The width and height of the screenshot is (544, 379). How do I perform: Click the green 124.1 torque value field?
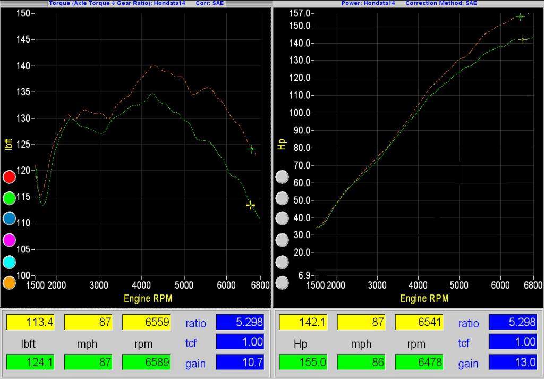point(30,363)
